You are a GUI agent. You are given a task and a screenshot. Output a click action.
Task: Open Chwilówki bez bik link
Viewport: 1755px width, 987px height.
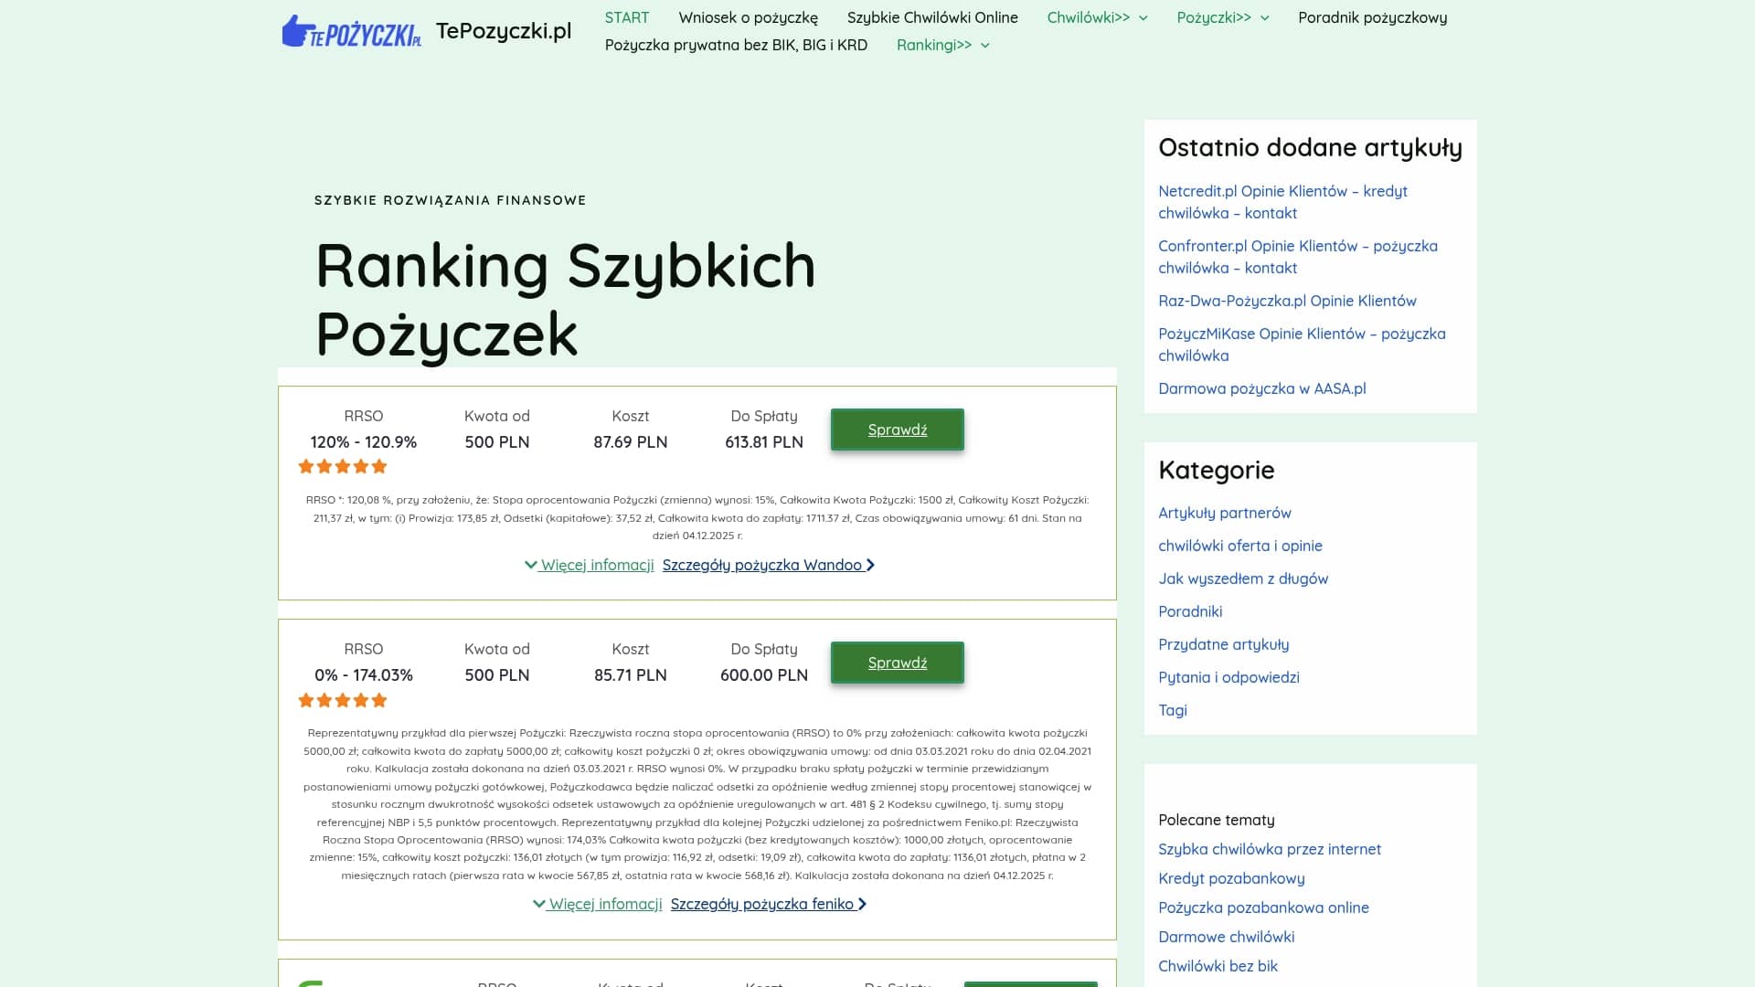[1218, 966]
